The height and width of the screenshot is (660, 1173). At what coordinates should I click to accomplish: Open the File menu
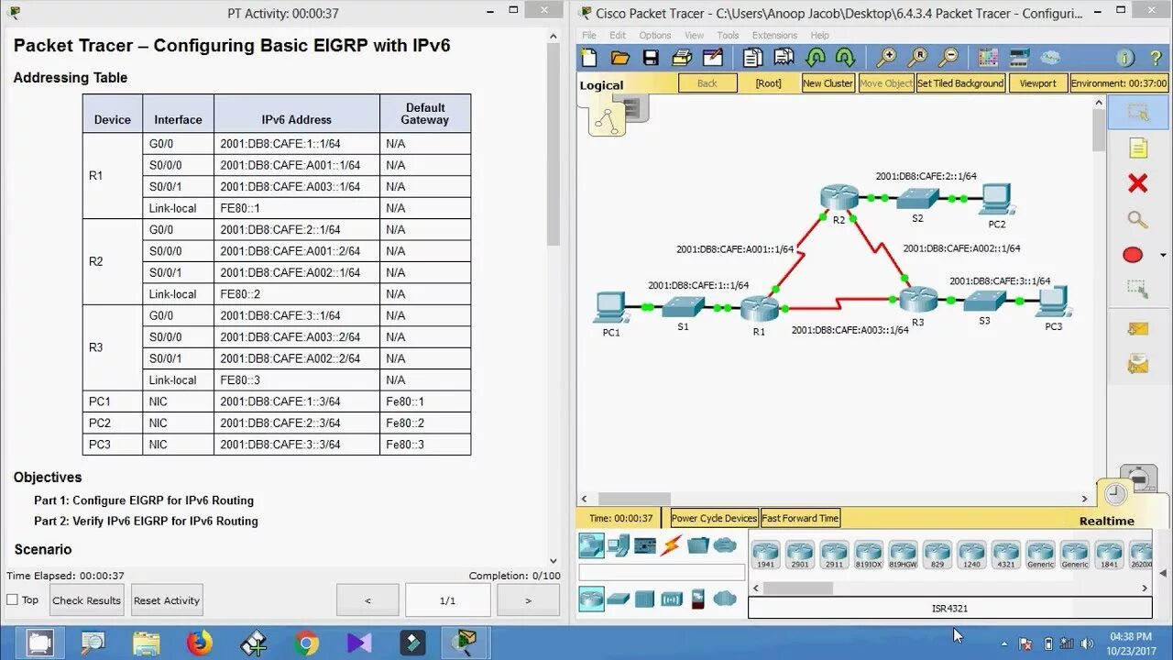click(x=589, y=36)
